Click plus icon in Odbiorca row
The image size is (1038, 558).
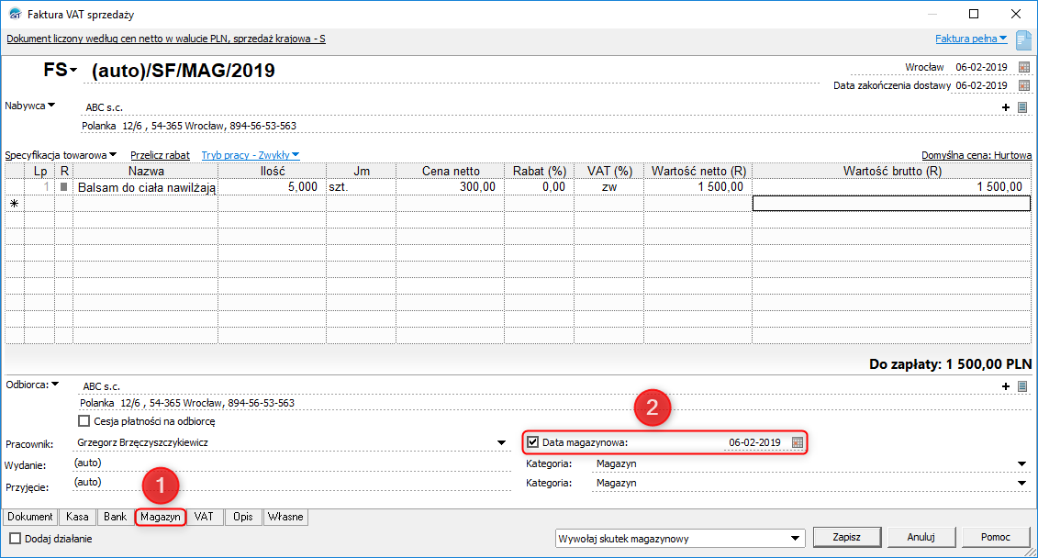point(1007,386)
